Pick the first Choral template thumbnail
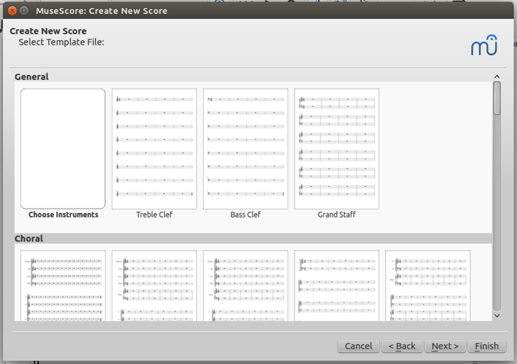 pos(63,286)
